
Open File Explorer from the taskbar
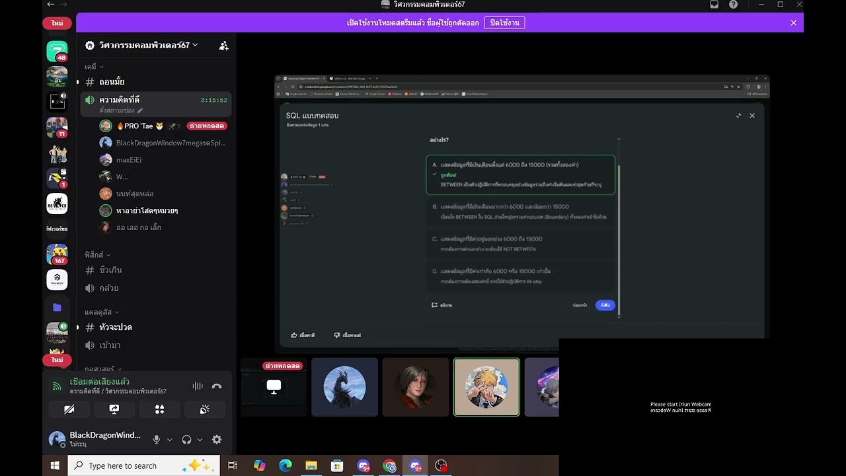(311, 465)
